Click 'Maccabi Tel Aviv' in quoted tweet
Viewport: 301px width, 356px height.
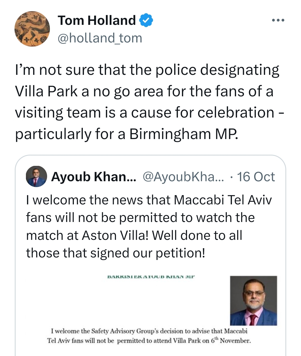(x=223, y=200)
